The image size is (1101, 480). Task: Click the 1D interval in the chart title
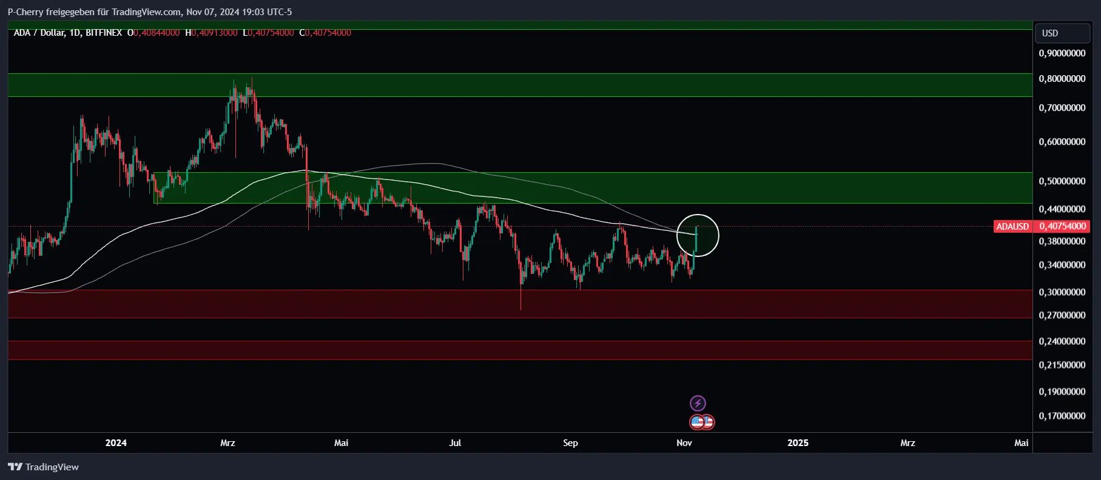pos(75,33)
